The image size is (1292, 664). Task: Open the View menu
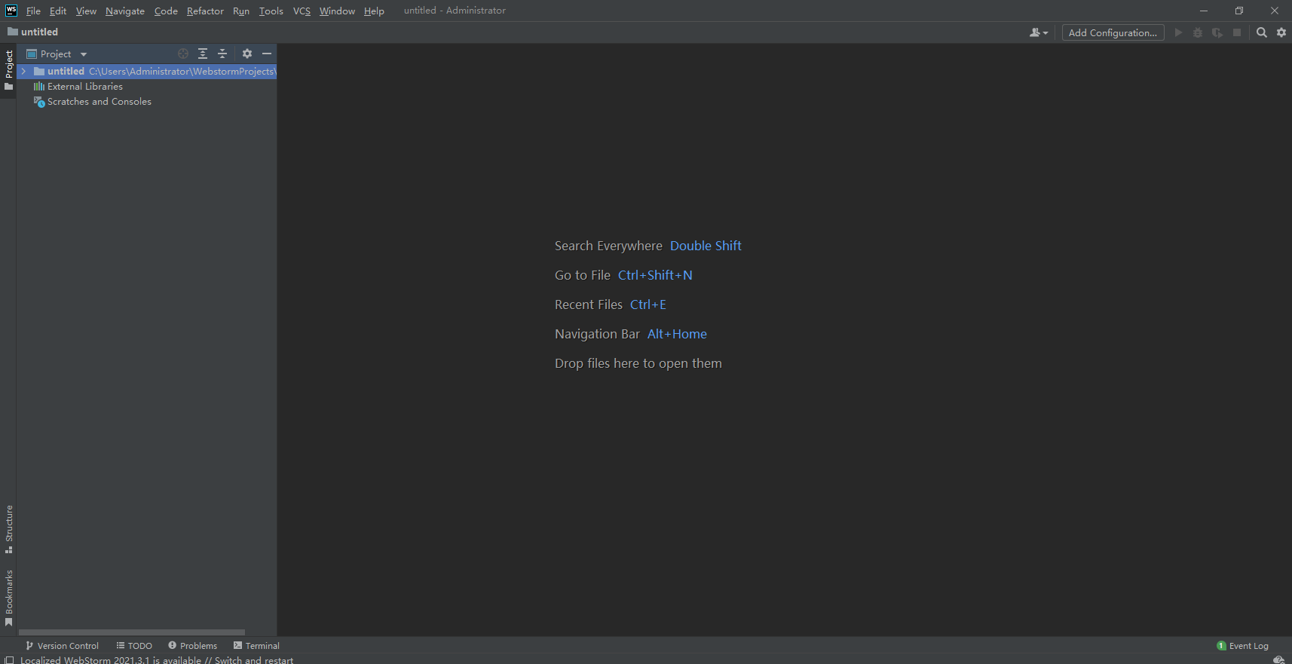point(86,11)
